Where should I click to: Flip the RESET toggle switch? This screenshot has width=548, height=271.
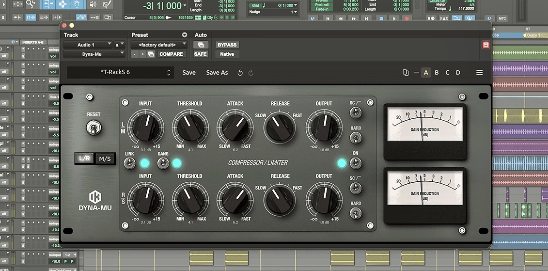pyautogui.click(x=94, y=128)
